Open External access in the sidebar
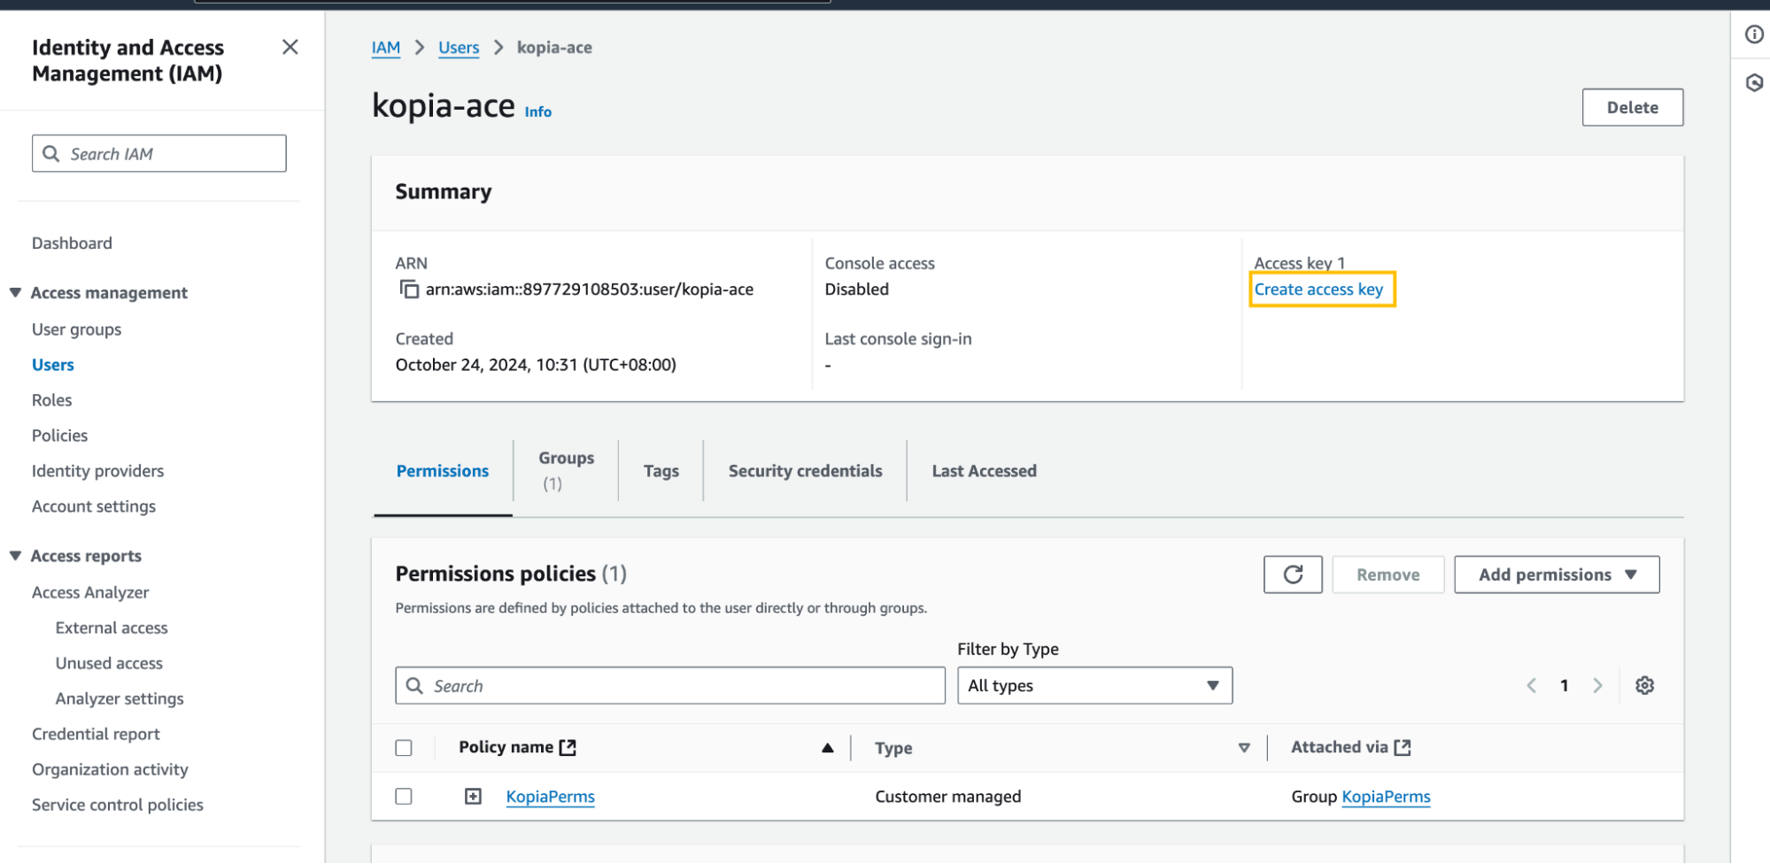 (x=112, y=628)
